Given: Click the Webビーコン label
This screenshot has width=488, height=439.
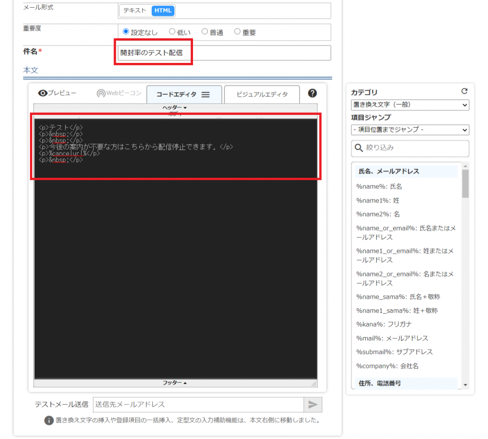Looking at the screenshot, I should 124,93.
